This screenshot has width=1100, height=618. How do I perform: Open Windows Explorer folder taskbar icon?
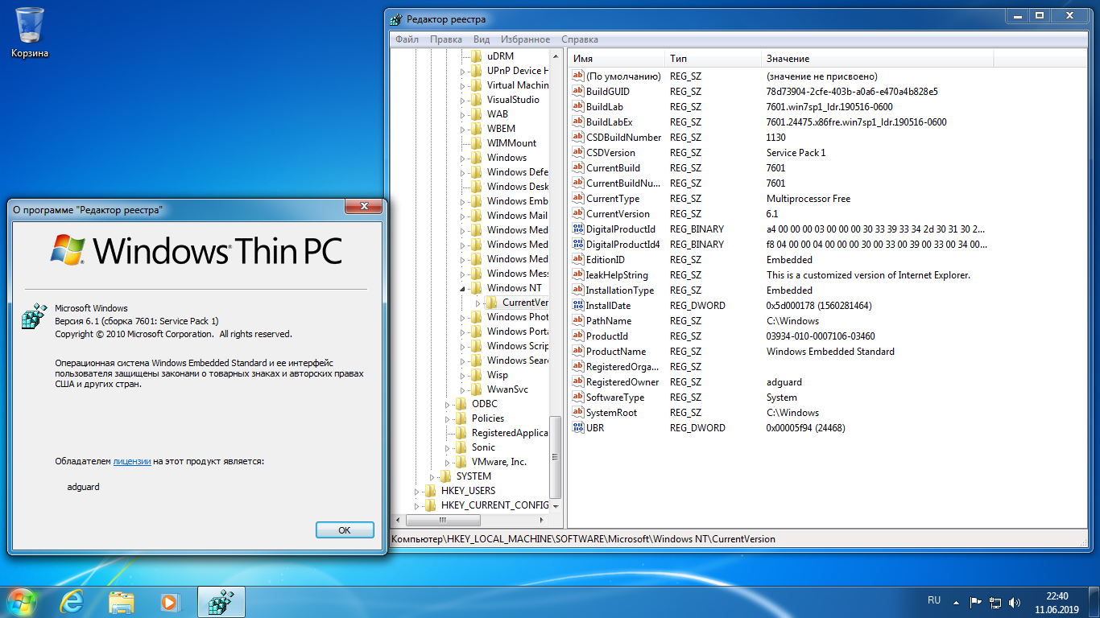click(121, 602)
